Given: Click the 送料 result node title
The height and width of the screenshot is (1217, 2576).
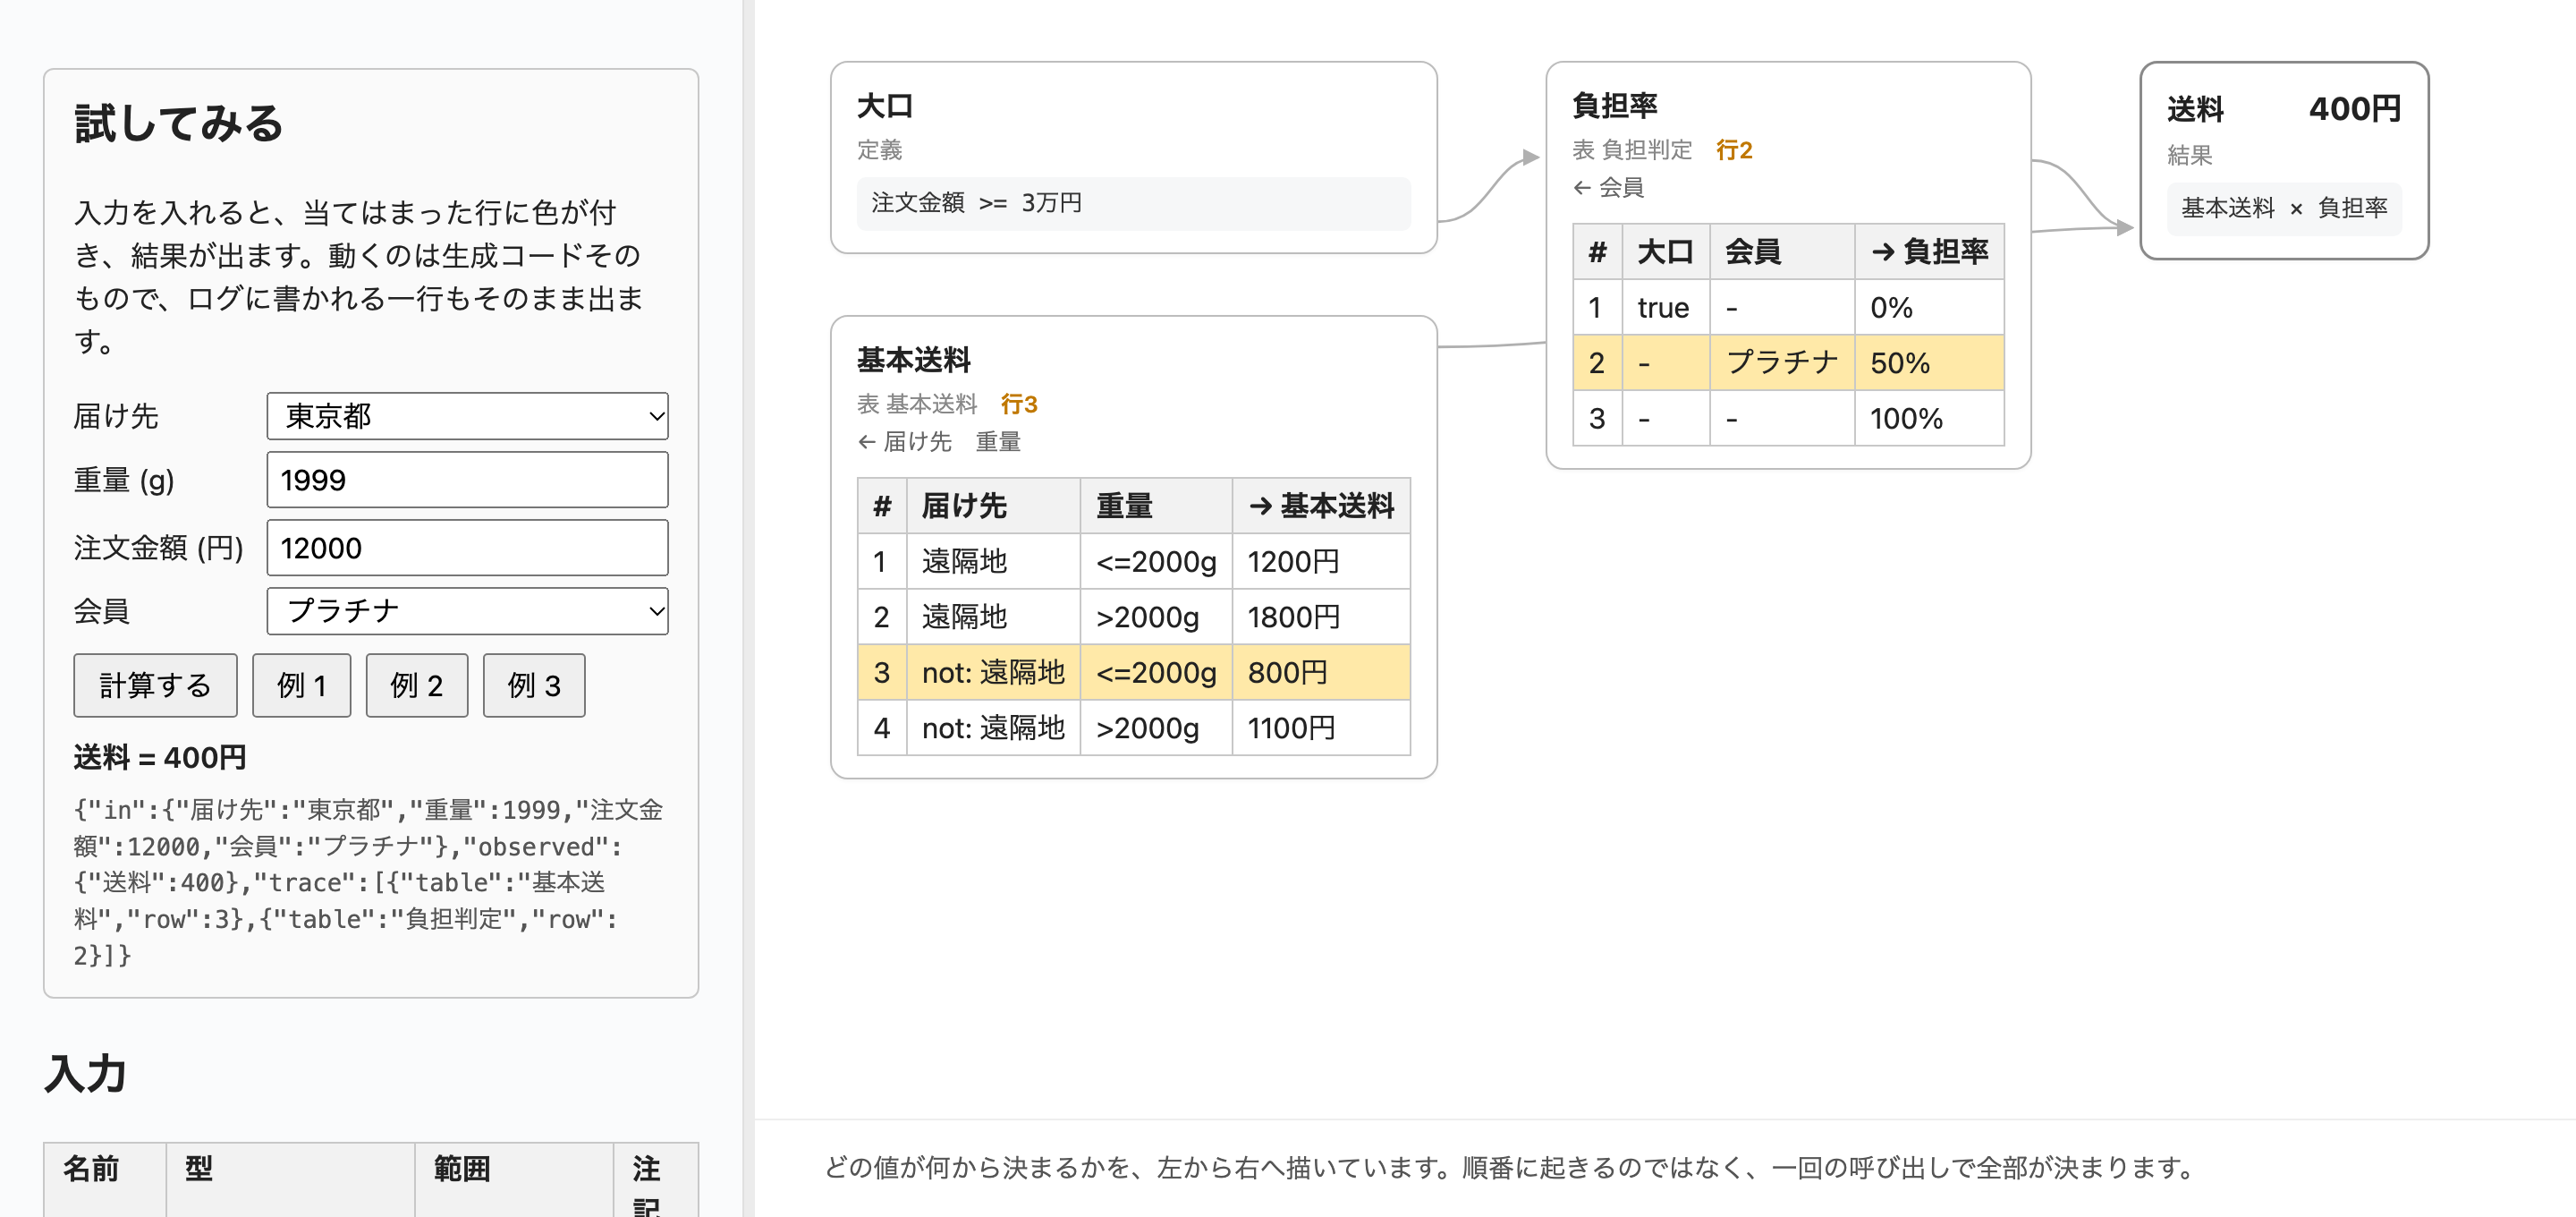Looking at the screenshot, I should 2195,109.
